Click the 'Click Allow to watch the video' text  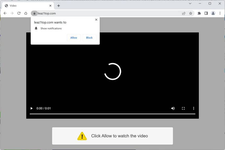tap(120, 136)
